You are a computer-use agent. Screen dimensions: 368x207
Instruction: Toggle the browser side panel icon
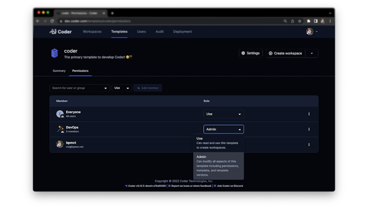pyautogui.click(x=316, y=21)
